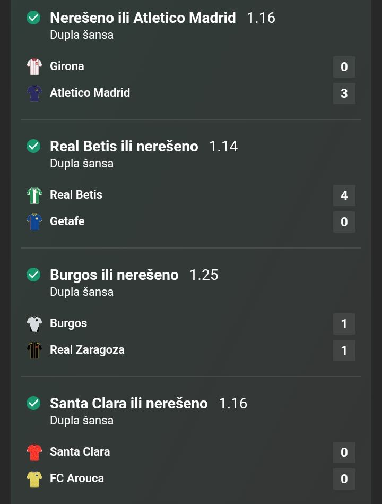Click the FC Arouca jersey icon

coord(34,479)
